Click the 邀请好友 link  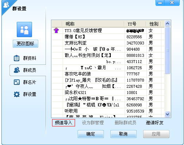point(154,123)
